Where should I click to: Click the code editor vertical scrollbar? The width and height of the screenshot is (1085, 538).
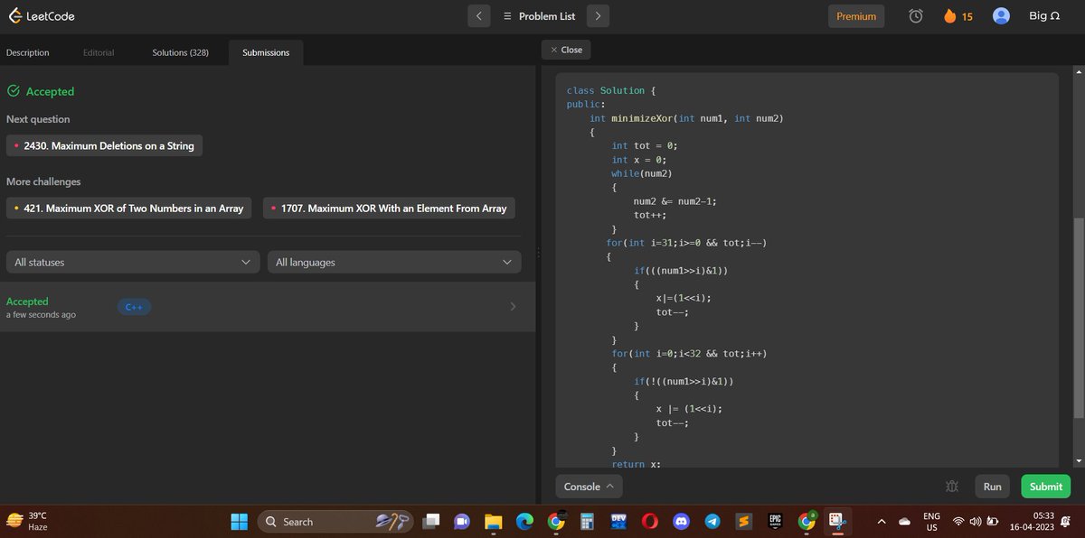click(x=1077, y=318)
